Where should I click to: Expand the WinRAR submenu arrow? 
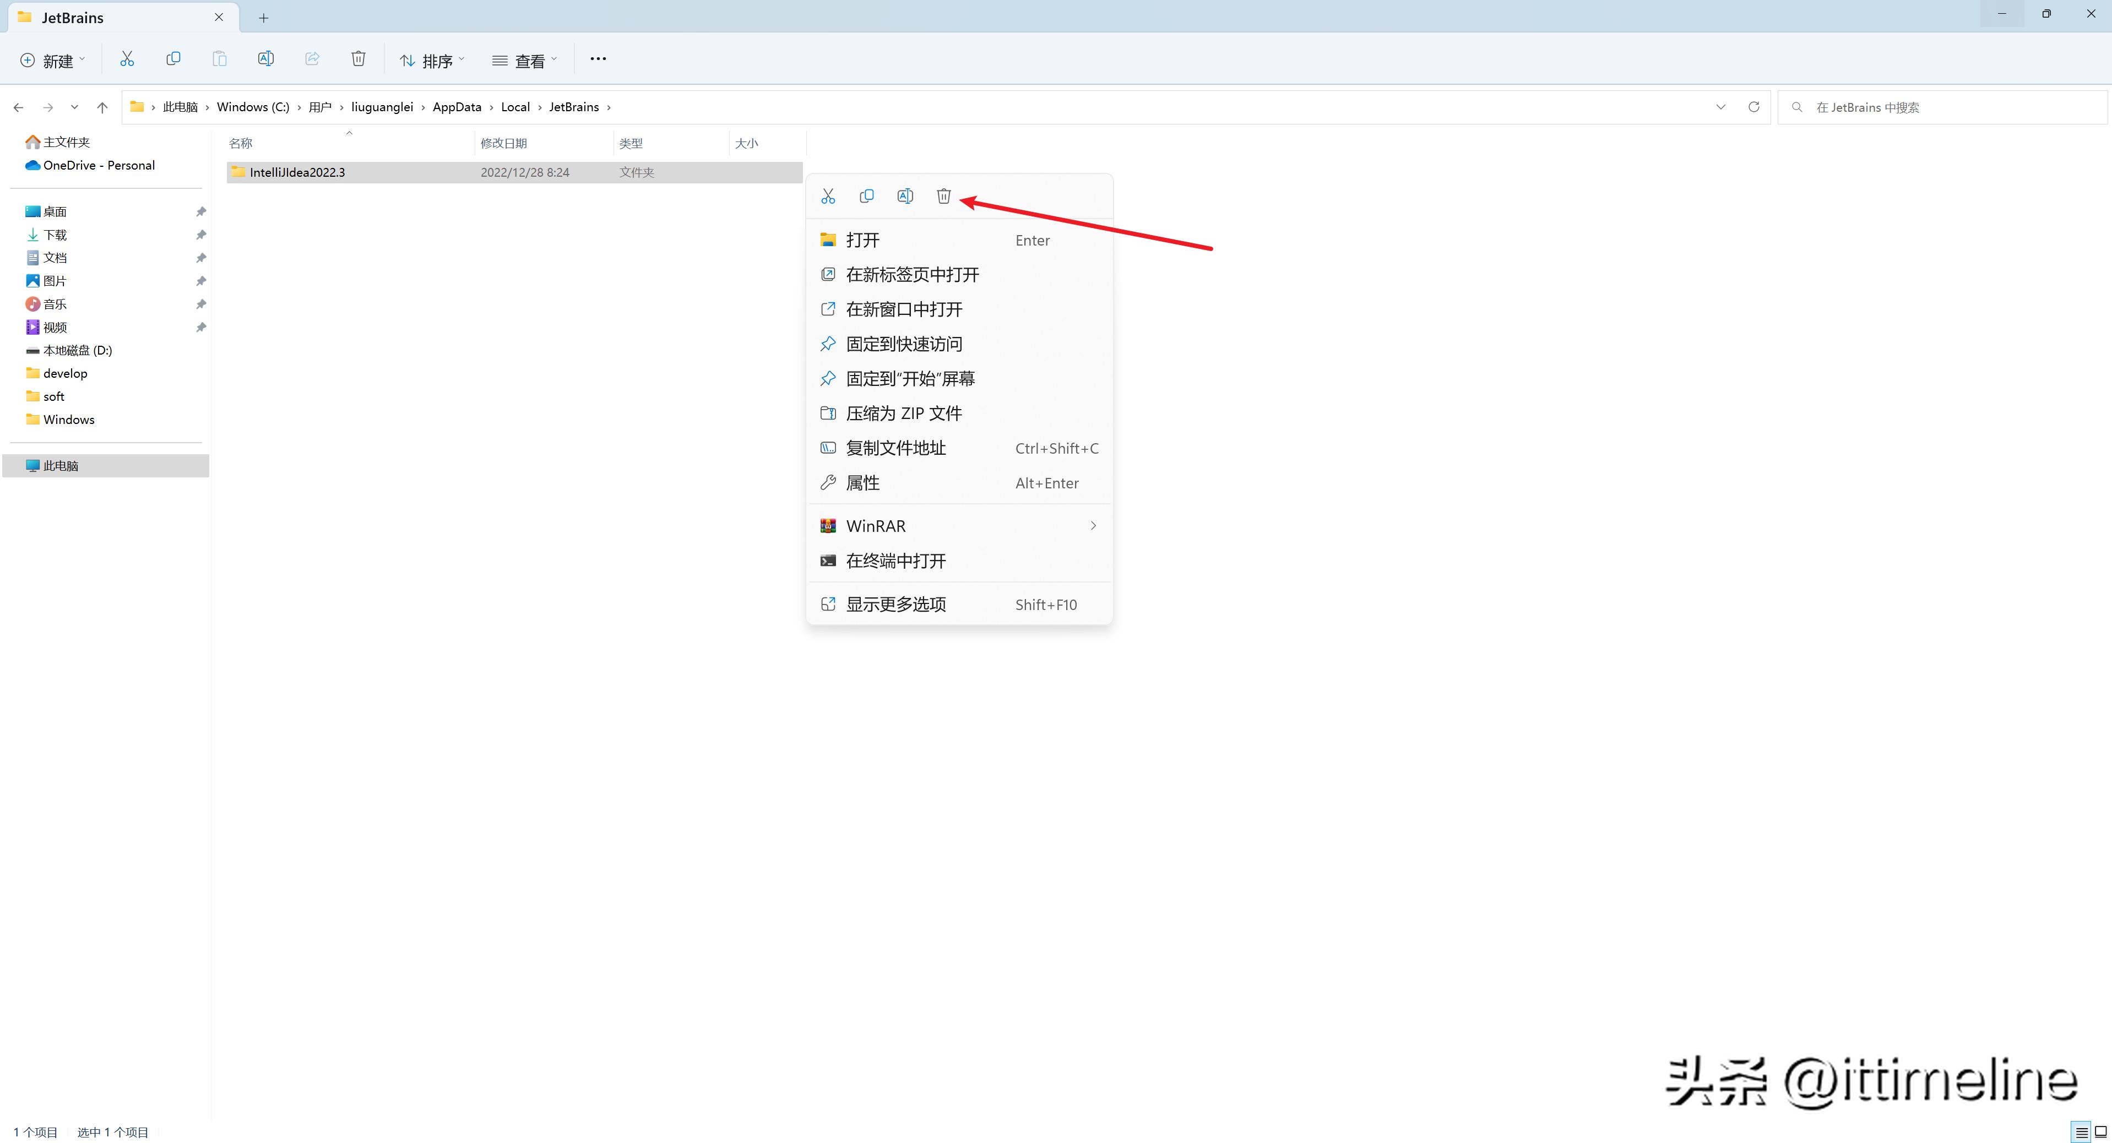(x=1093, y=526)
